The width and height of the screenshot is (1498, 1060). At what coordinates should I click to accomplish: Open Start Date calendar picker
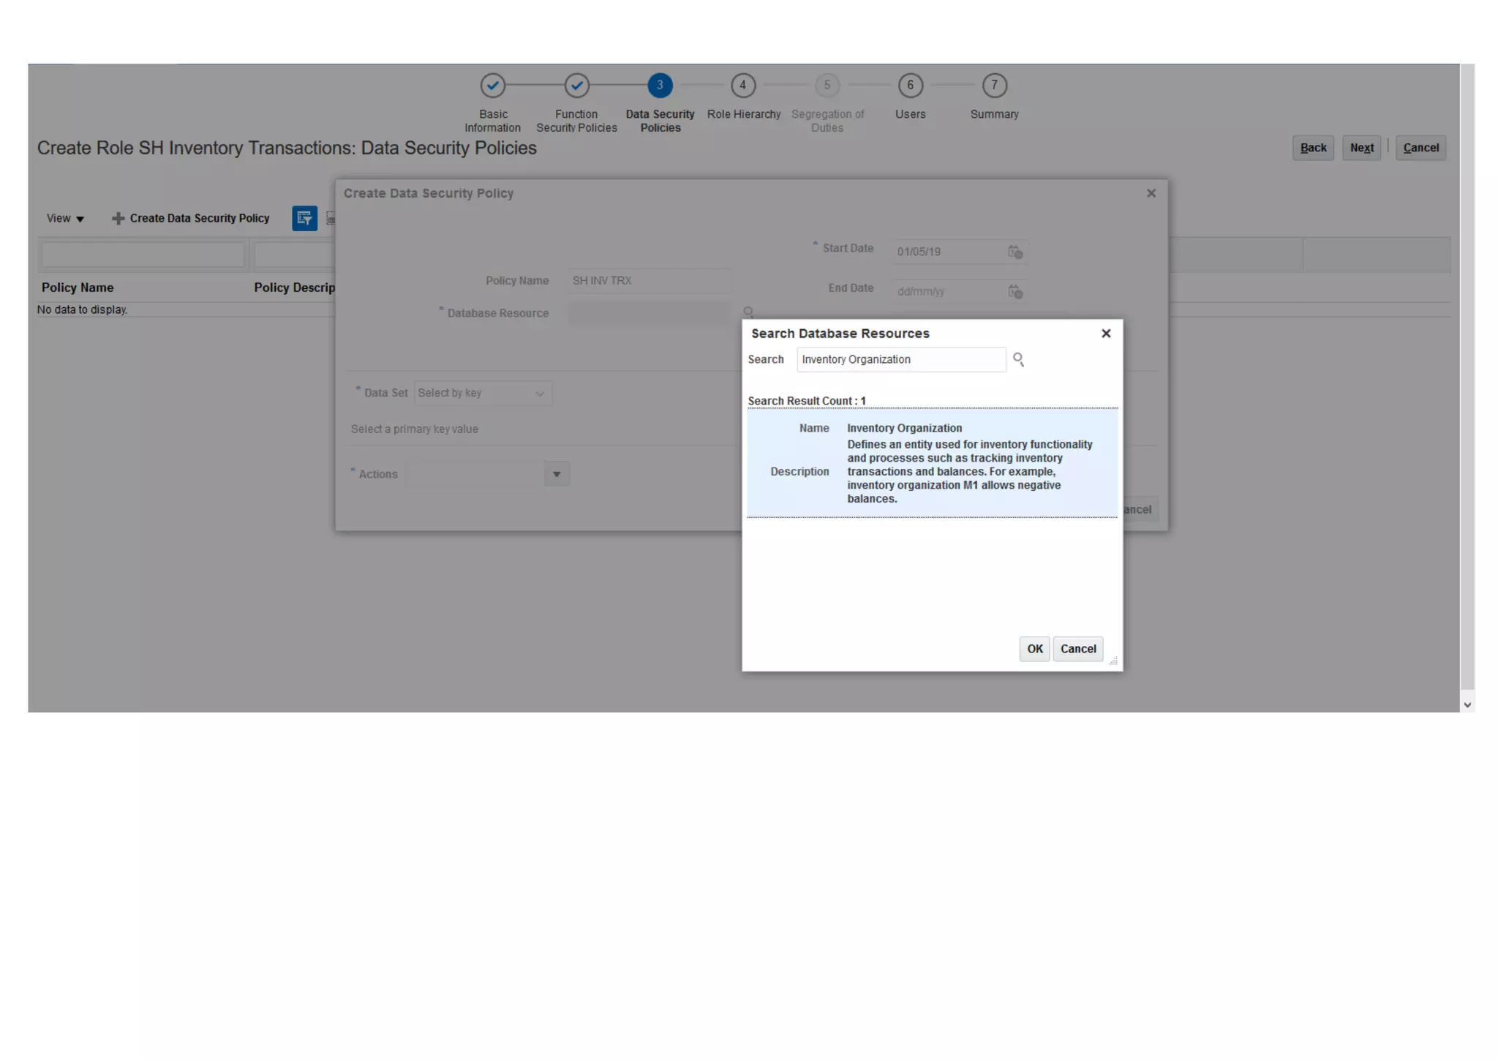pyautogui.click(x=1015, y=252)
